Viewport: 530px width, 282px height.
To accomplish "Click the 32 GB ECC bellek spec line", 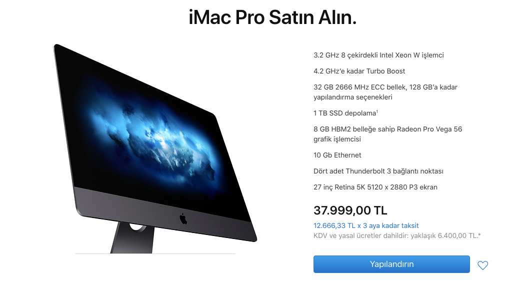I will coord(385,92).
